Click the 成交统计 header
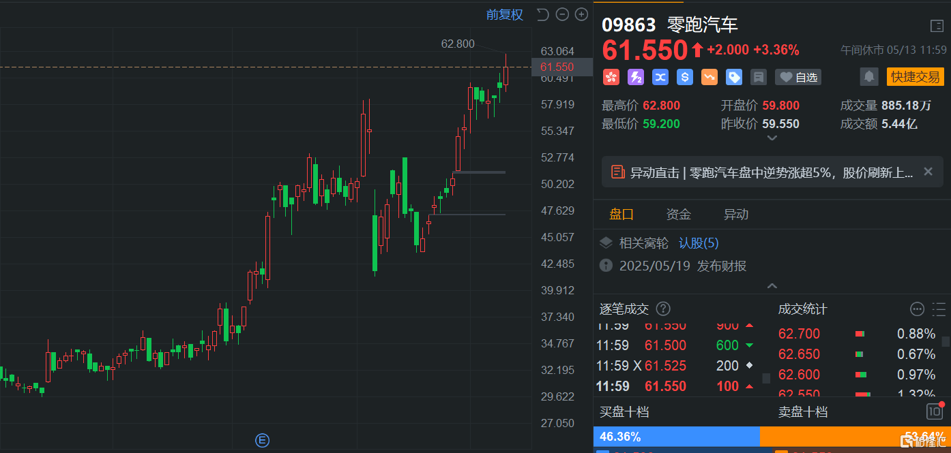 click(803, 309)
